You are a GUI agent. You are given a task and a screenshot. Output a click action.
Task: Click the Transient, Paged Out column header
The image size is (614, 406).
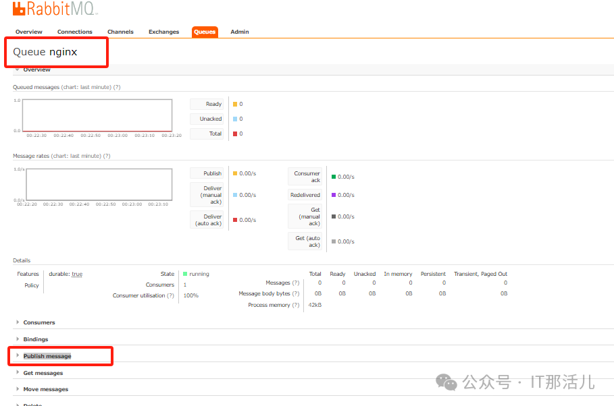pyautogui.click(x=480, y=274)
